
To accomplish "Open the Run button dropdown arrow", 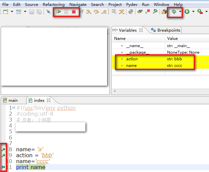I will click(193, 12).
